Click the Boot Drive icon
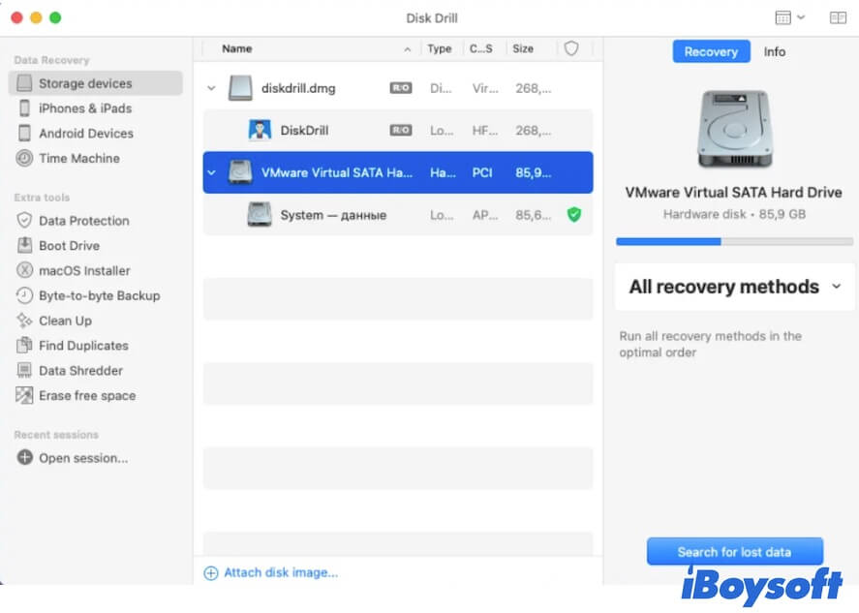The height and width of the screenshot is (613, 859). point(24,245)
